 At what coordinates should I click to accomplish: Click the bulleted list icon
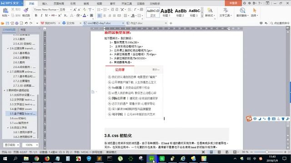tap(99, 10)
